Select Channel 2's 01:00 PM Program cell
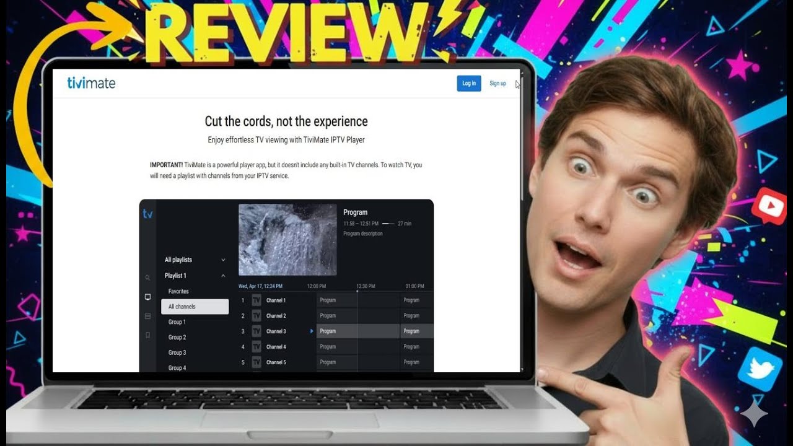Viewport: 793px width, 446px height. pyautogui.click(x=416, y=316)
